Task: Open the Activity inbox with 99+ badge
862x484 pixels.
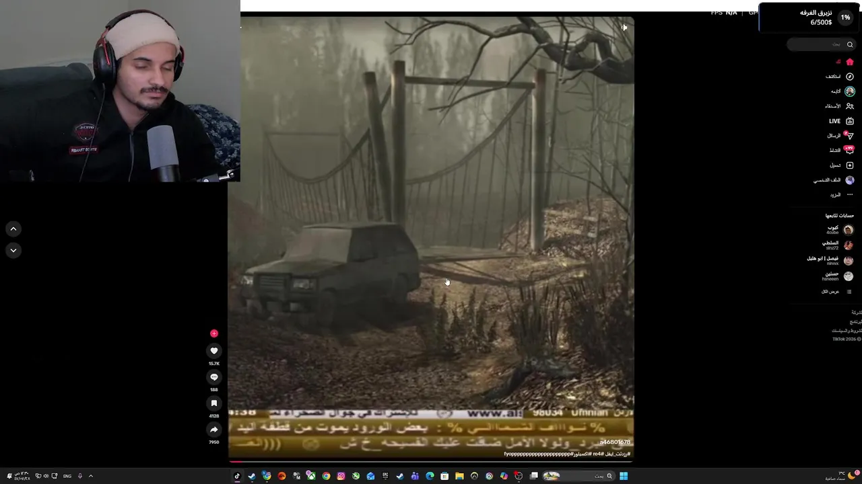Action: (x=850, y=151)
